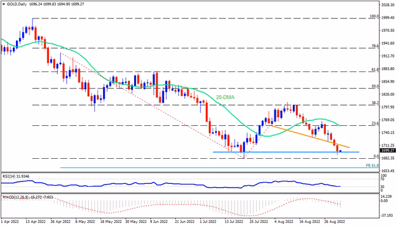Screen dimensions: 397x226
Task: Select the 26 Apr 2022 date label
Action: [61, 222]
